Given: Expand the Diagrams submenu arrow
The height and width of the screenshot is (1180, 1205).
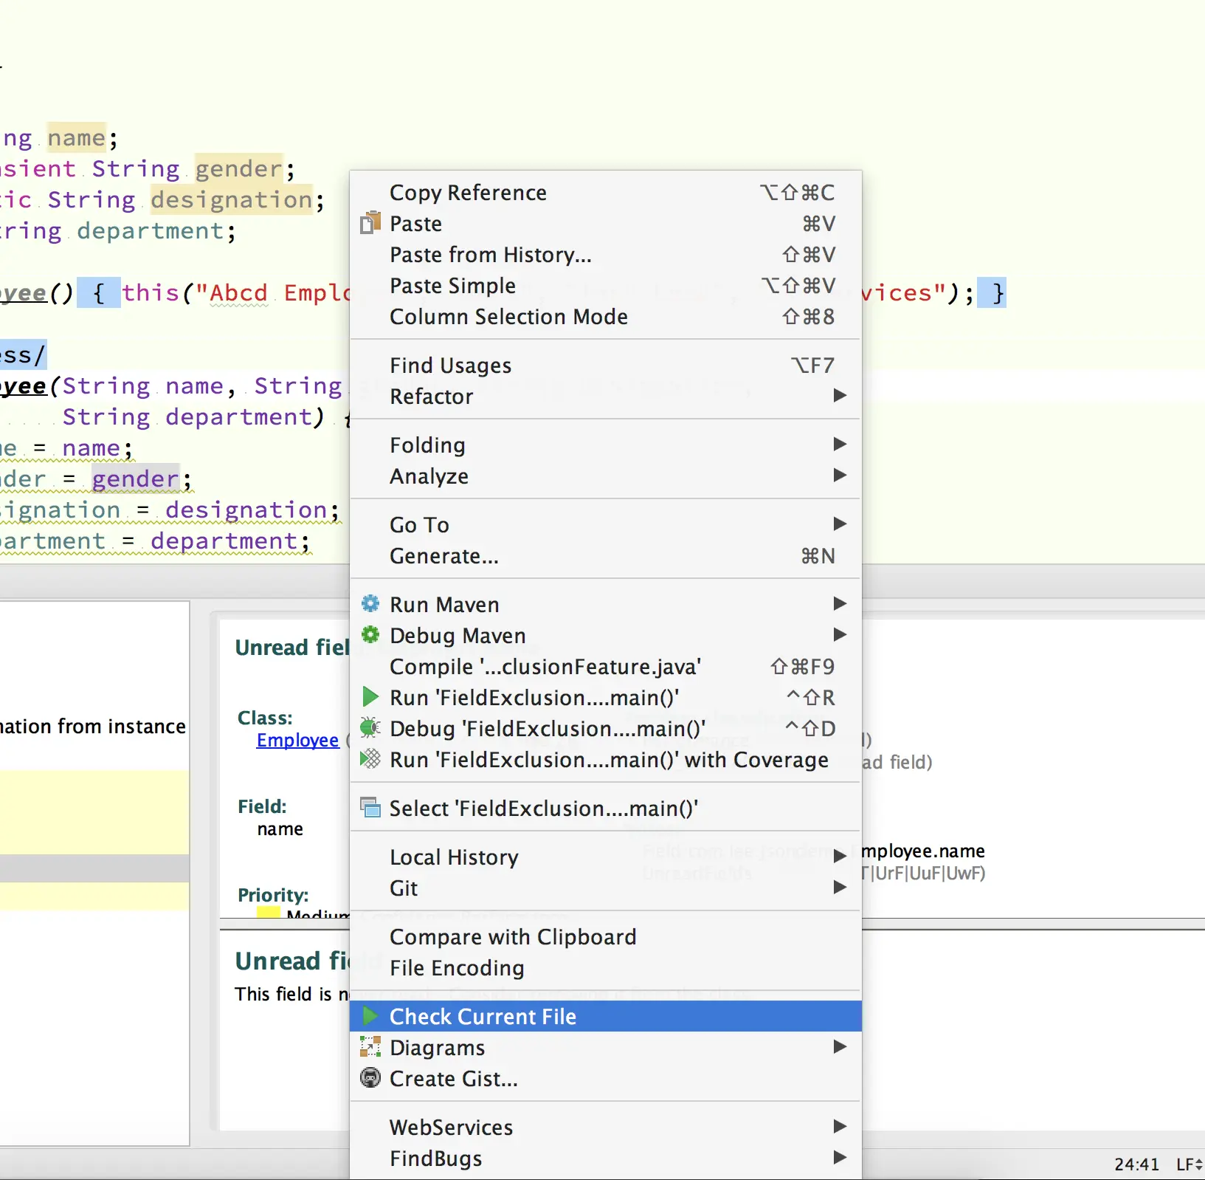Looking at the screenshot, I should [839, 1046].
